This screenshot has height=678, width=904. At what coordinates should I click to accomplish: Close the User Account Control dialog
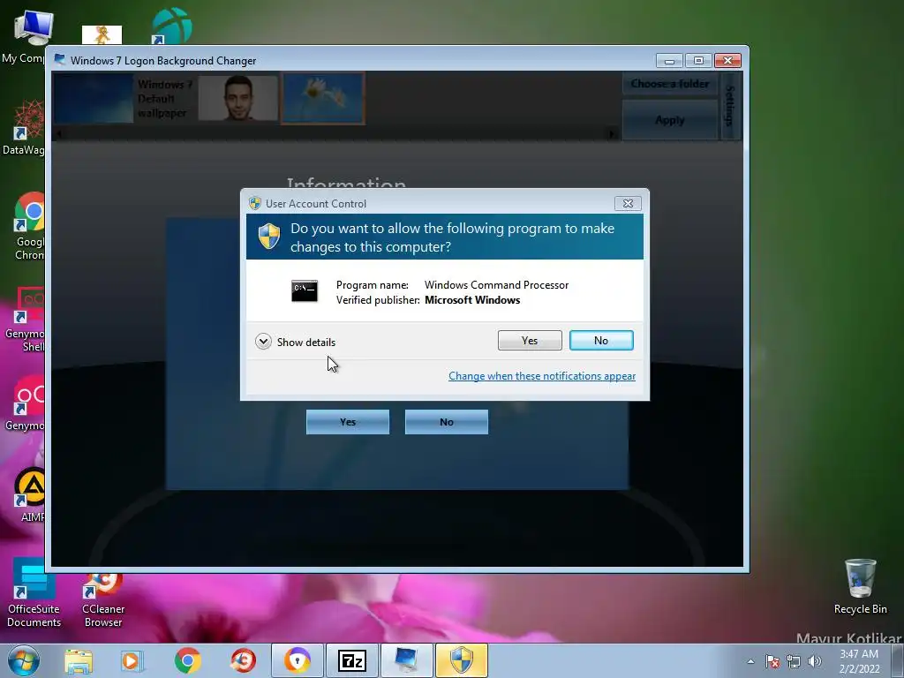pyautogui.click(x=628, y=204)
